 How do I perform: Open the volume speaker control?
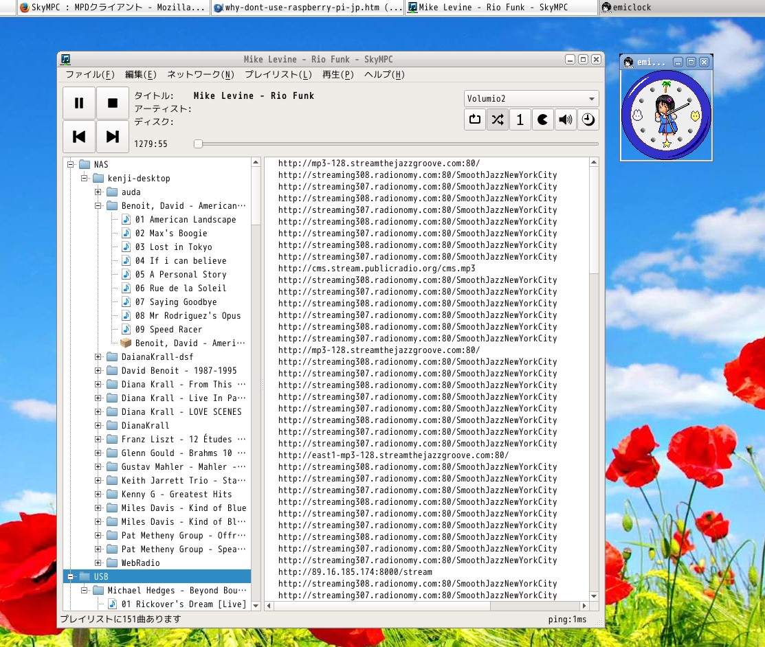tap(566, 120)
